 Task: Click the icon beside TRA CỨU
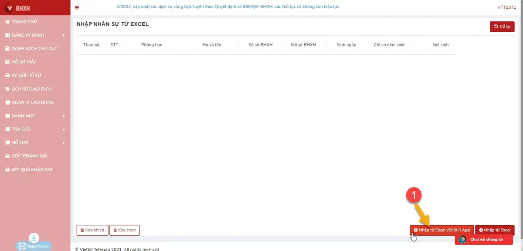pyautogui.click(x=7, y=129)
